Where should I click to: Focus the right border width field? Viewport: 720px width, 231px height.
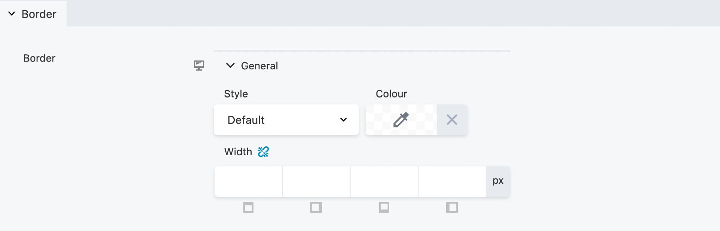coord(316,181)
